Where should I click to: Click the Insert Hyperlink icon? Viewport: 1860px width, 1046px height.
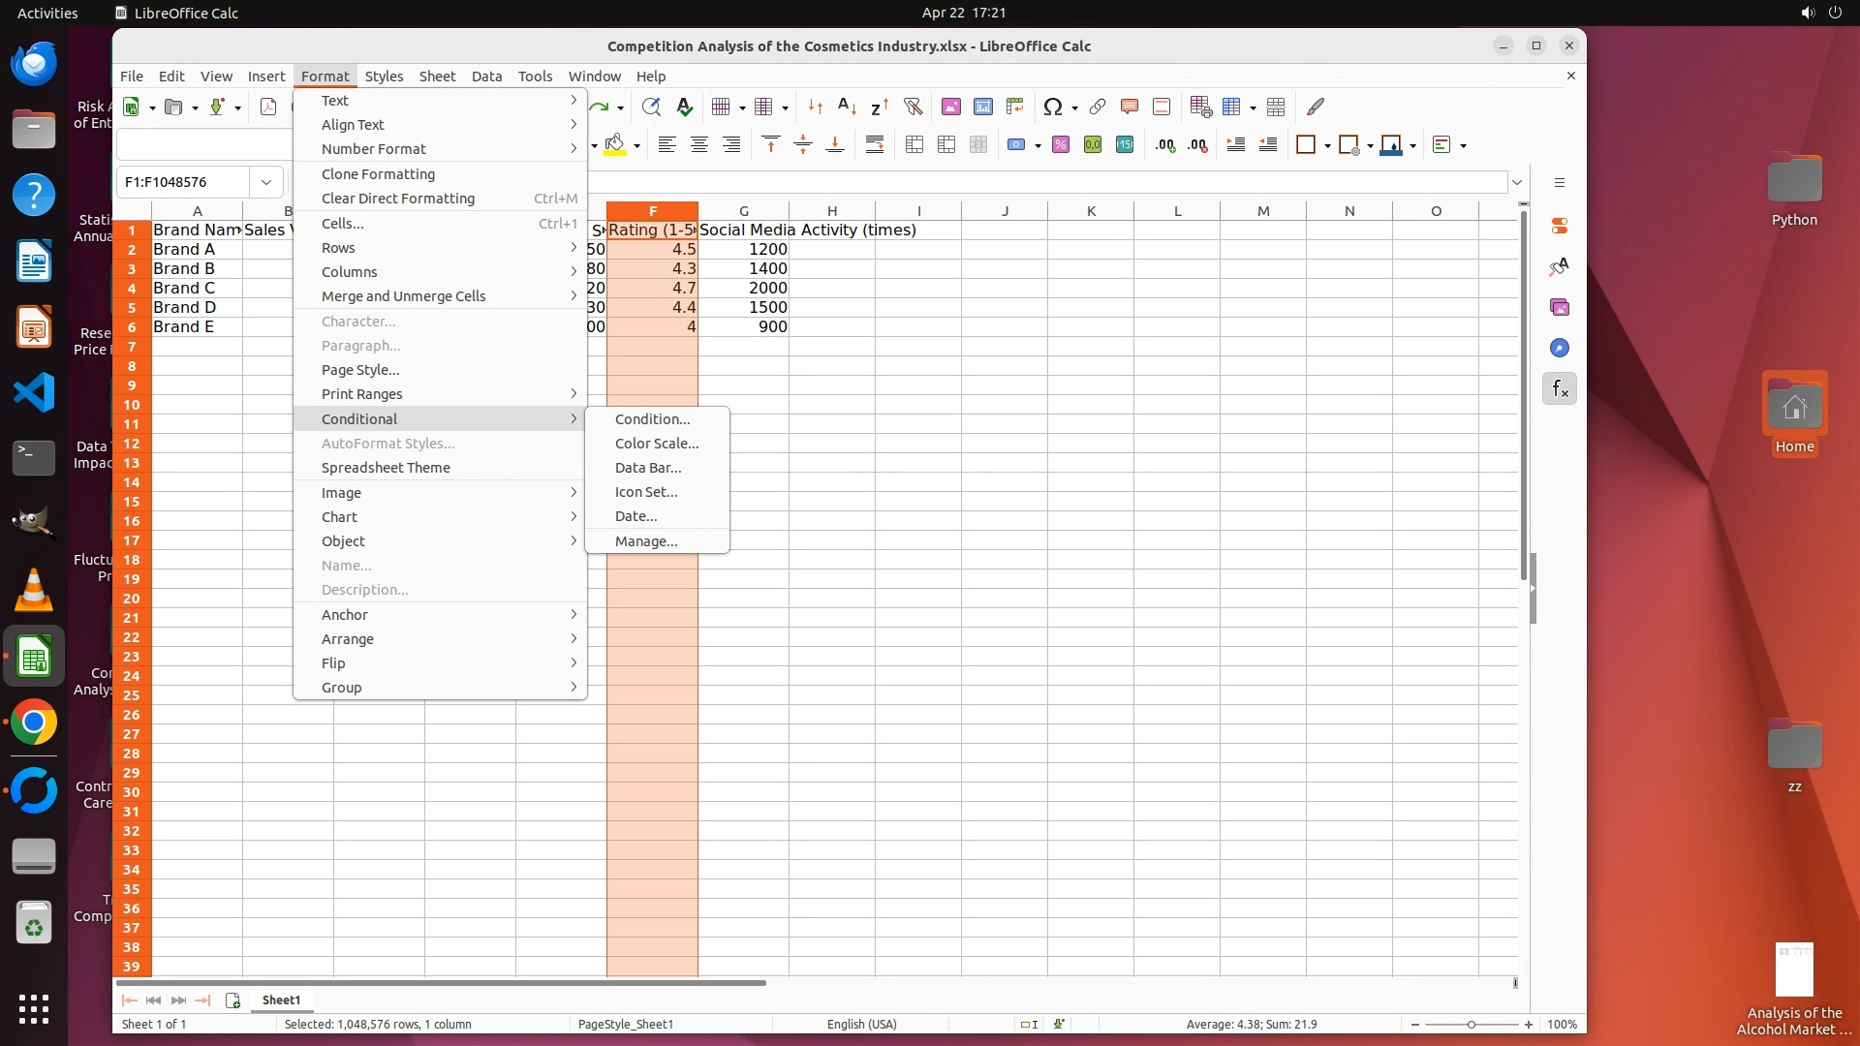[x=1097, y=107]
